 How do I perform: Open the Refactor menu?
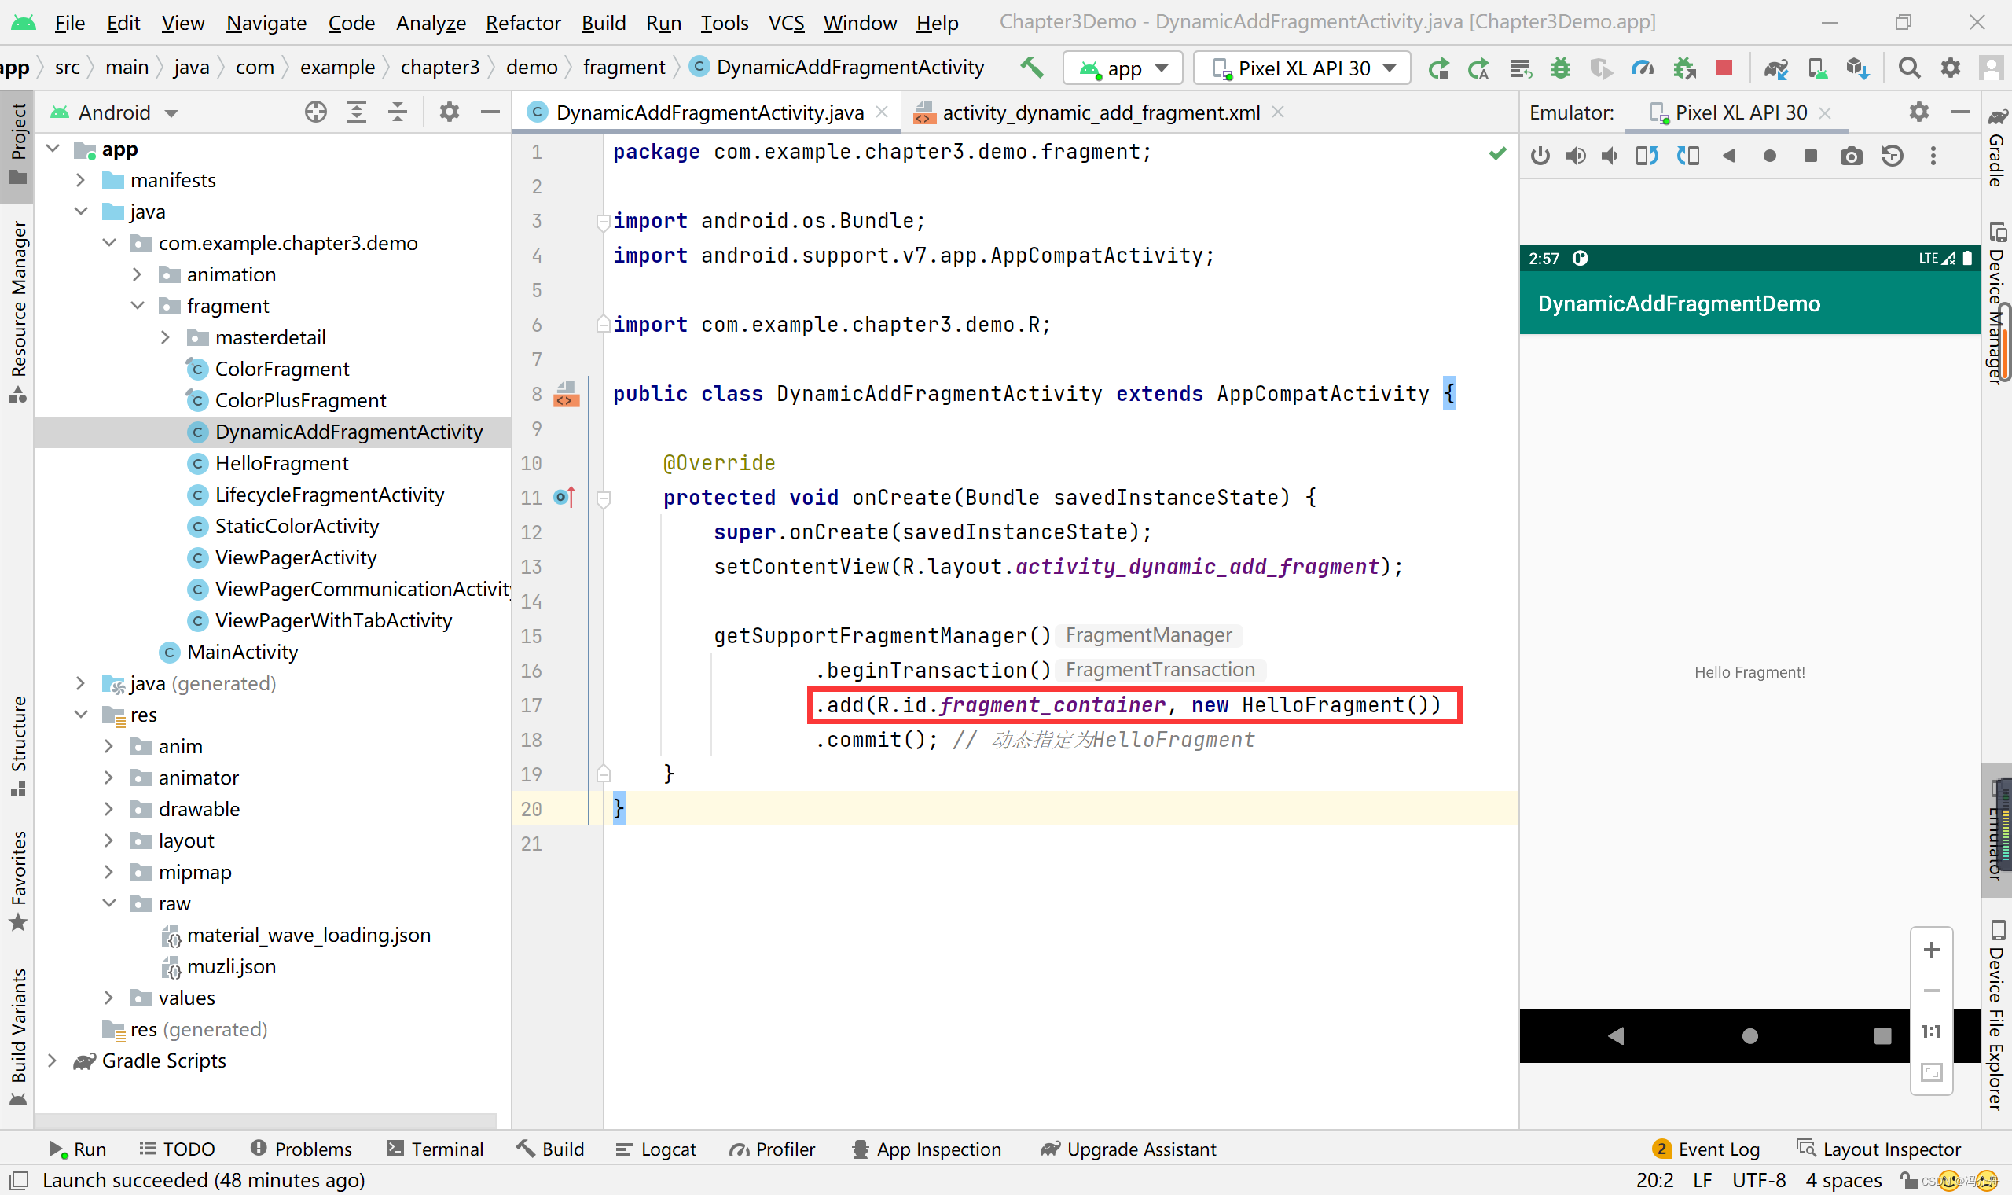click(523, 23)
